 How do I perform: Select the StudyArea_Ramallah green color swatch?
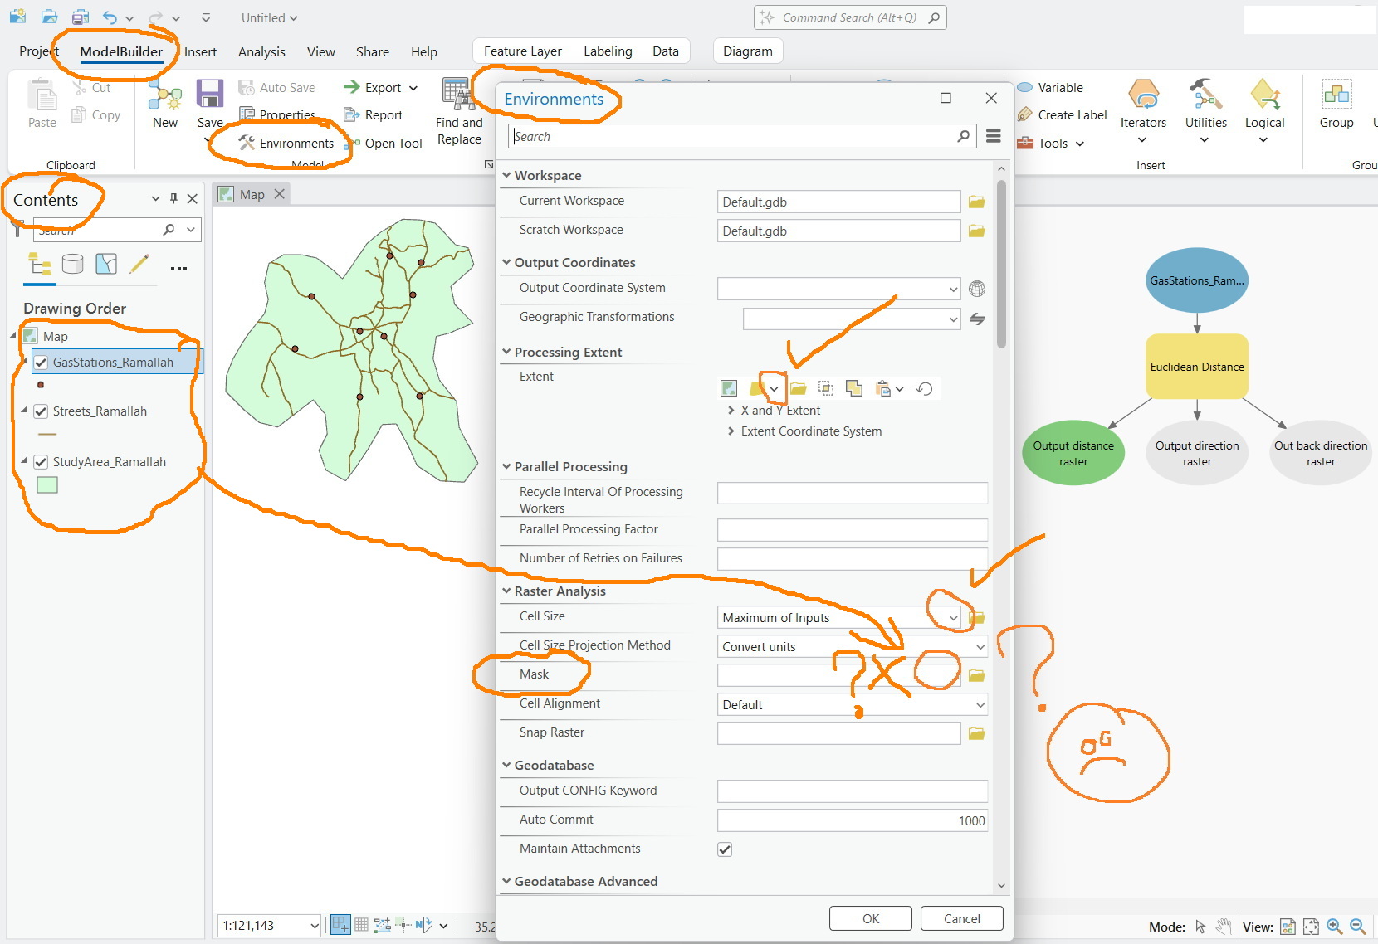point(47,485)
